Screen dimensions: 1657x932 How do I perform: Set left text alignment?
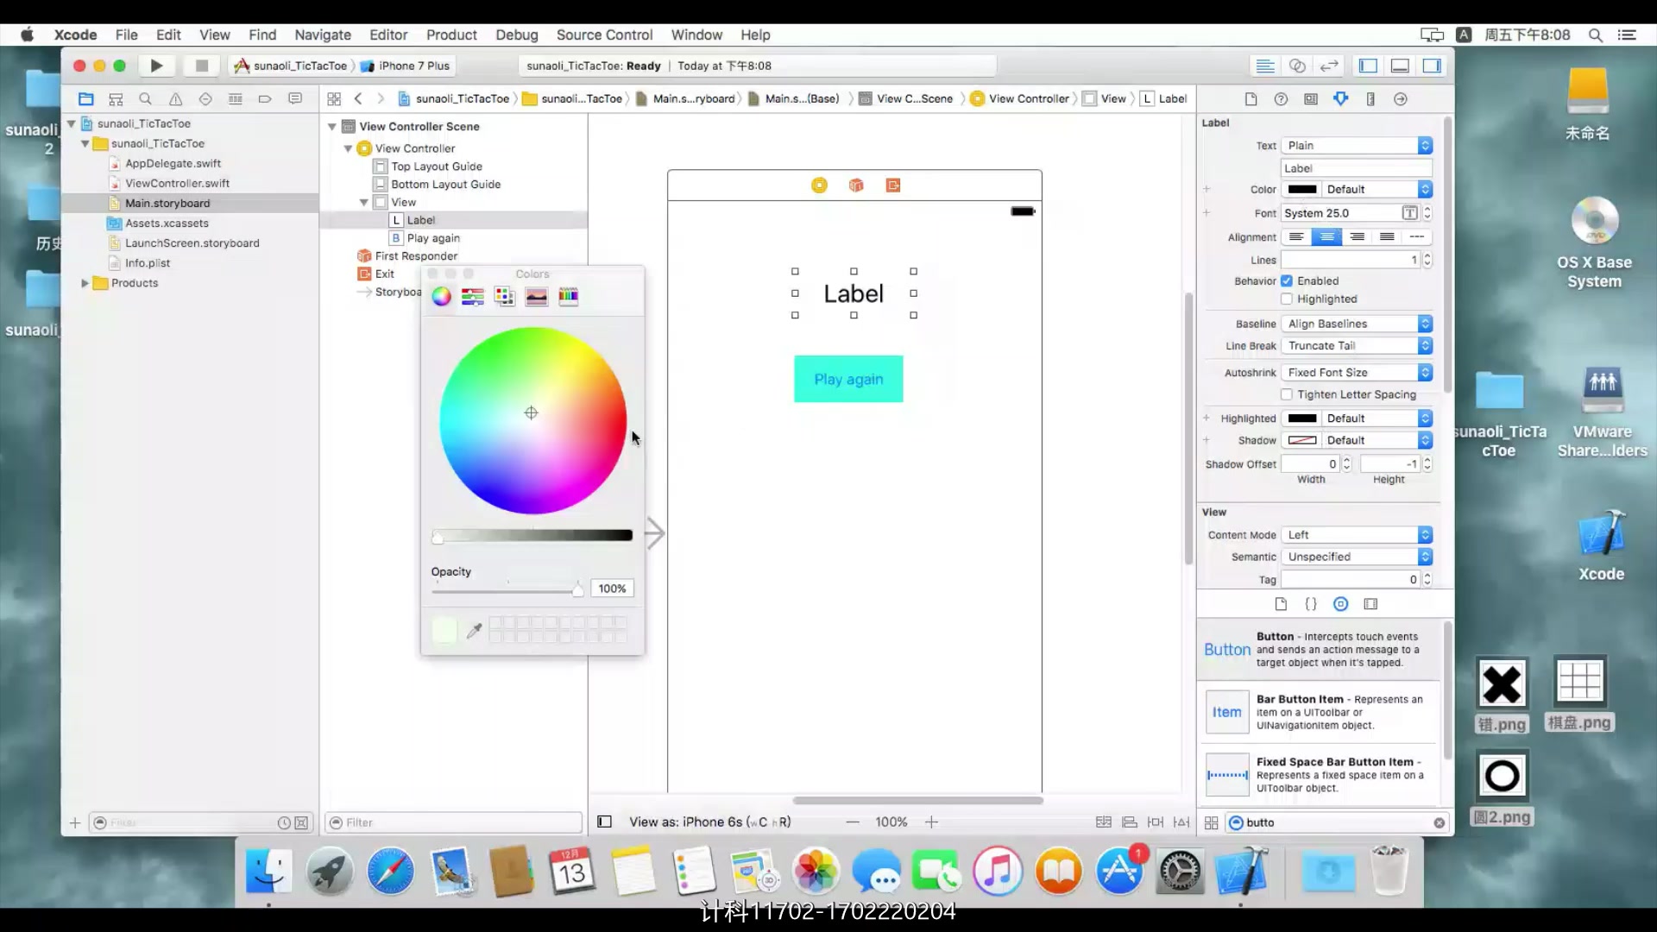coord(1296,237)
